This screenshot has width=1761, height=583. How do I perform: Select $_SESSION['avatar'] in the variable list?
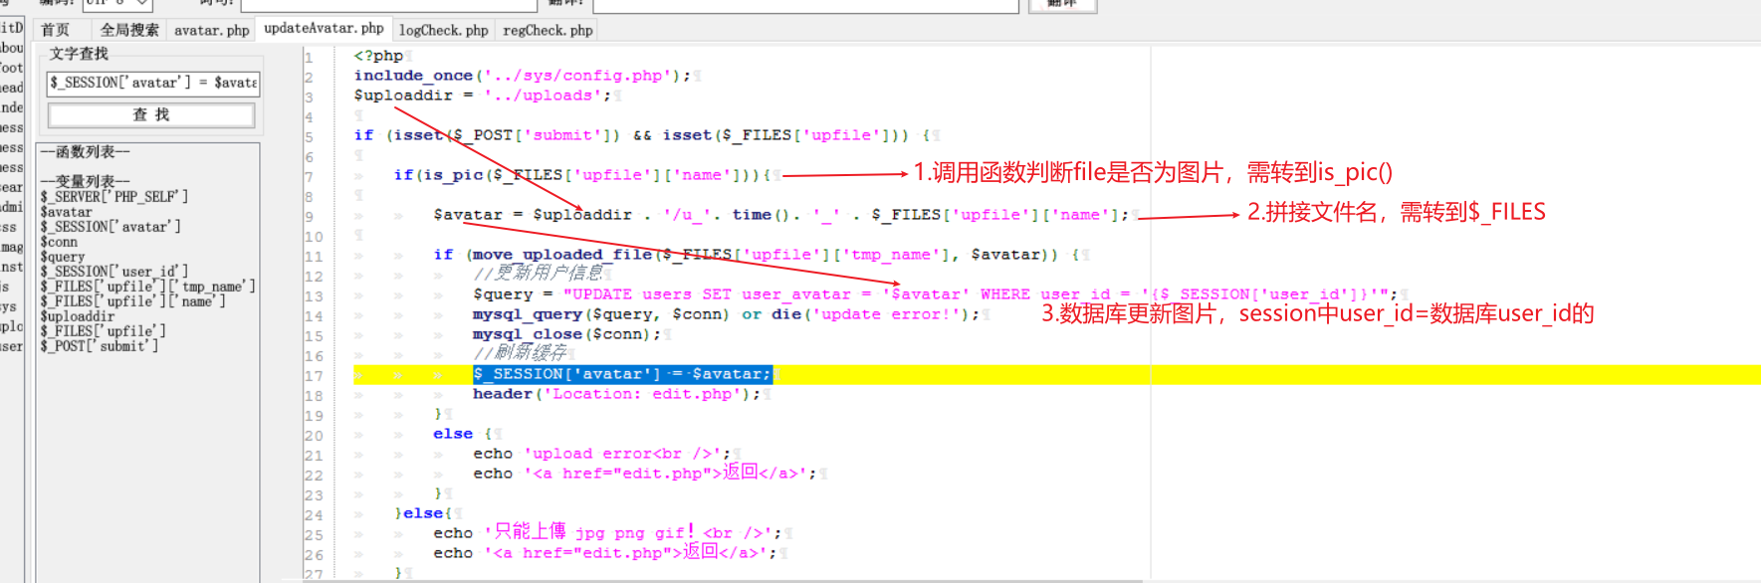click(110, 227)
